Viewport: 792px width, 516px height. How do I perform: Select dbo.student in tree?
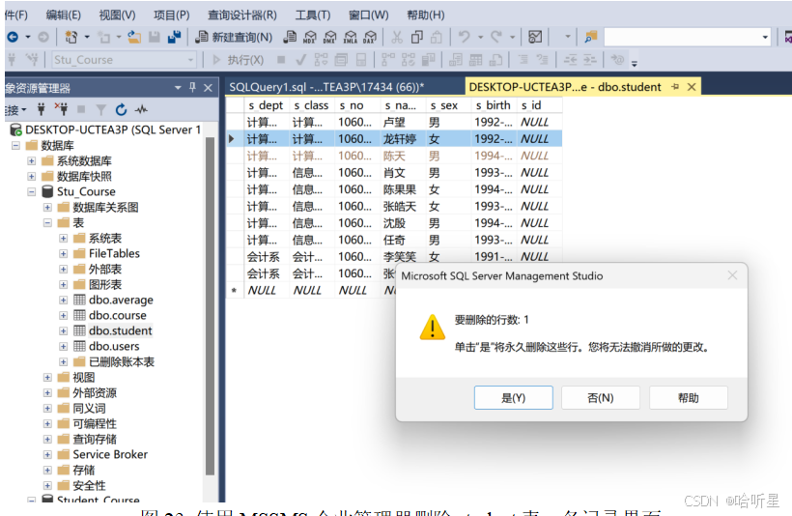120,331
